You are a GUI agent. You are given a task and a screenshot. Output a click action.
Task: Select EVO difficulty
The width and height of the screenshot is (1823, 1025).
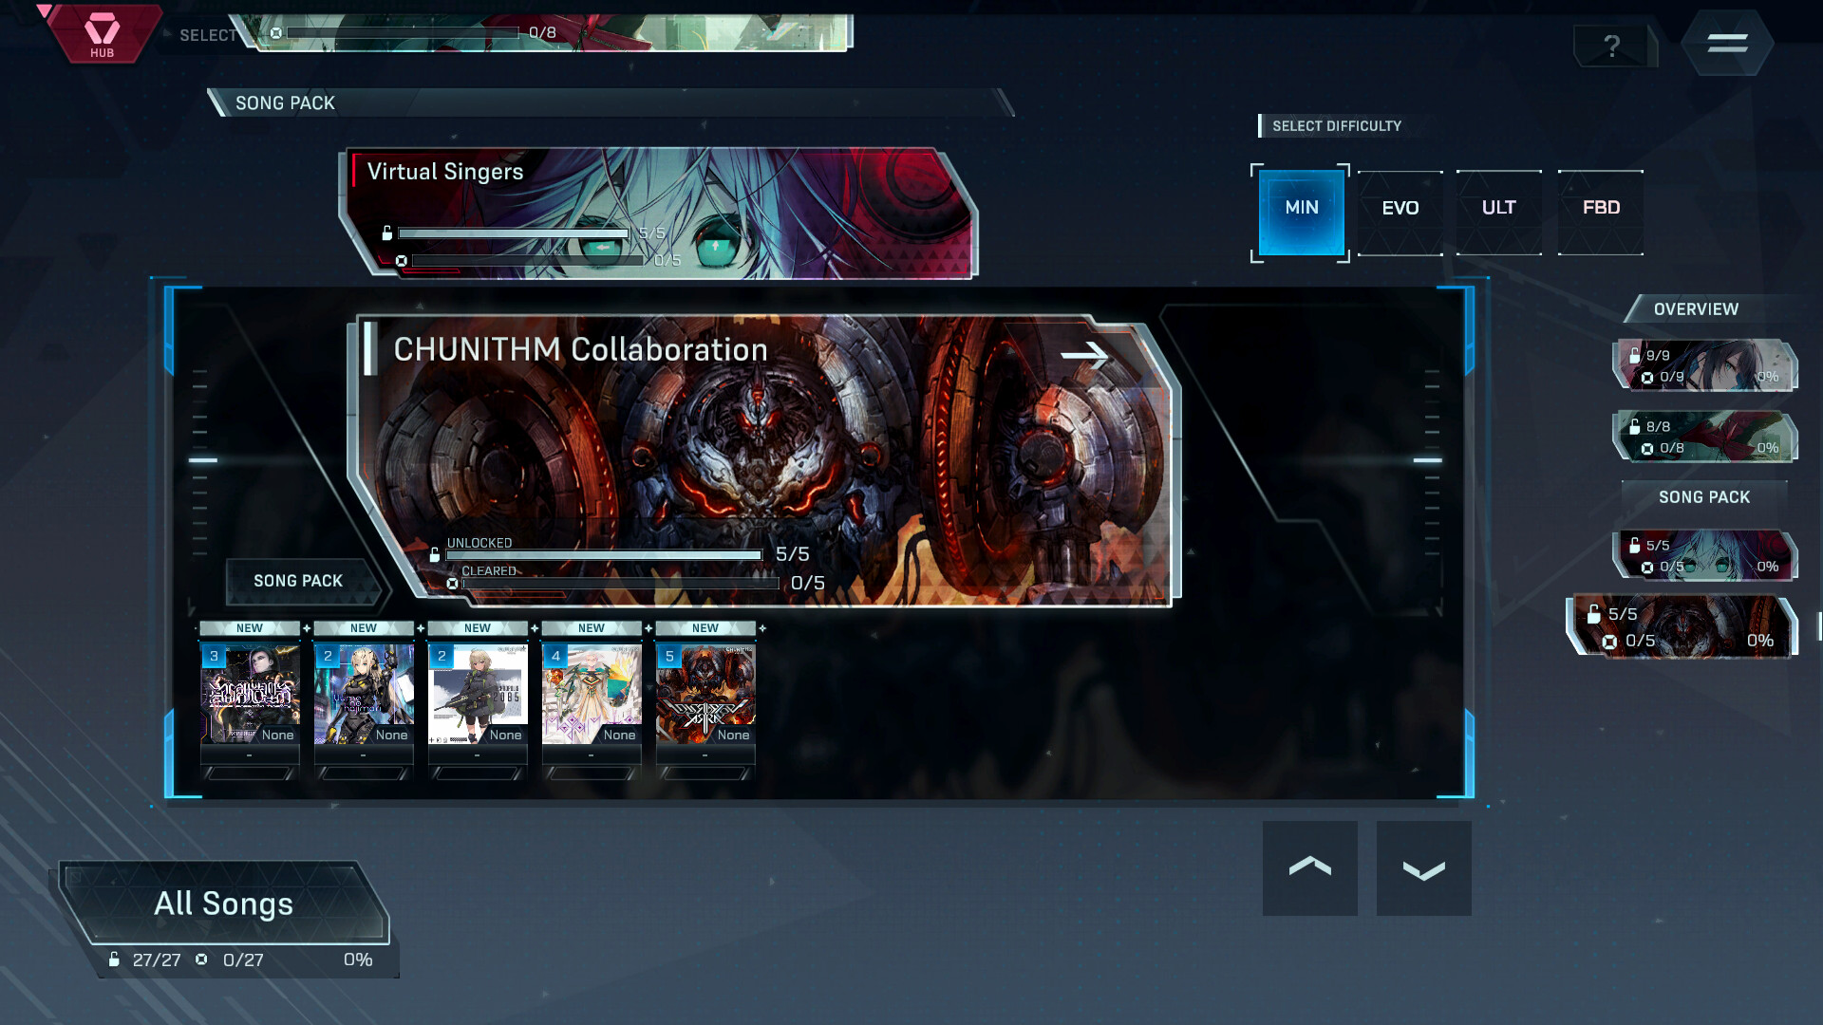[1400, 212]
